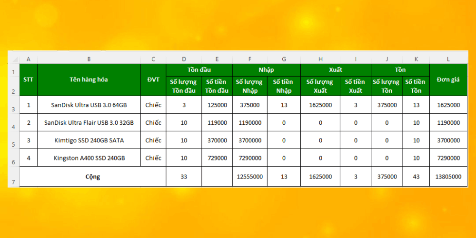Click the Số tiền Nhập subheader
Image resolution: width=476 pixels, height=238 pixels.
pyautogui.click(x=284, y=86)
